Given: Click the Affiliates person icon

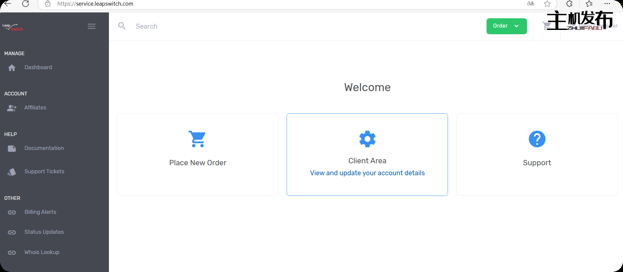Looking at the screenshot, I should [x=12, y=108].
